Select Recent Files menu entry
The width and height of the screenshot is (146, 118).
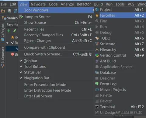(56, 29)
